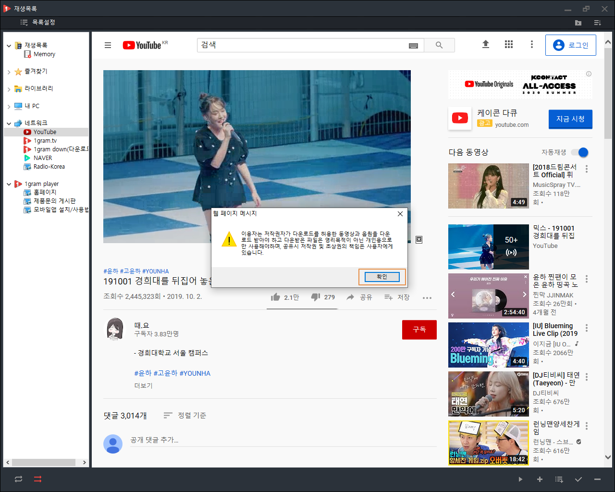Open the 목록설정 menu
The image size is (615, 492).
tap(38, 23)
